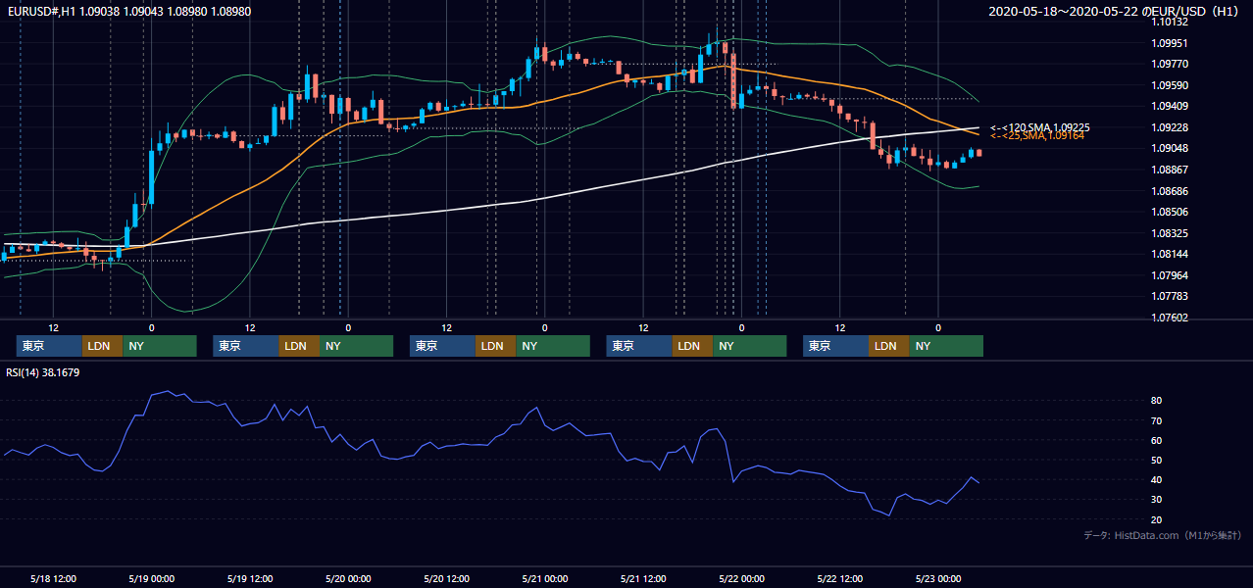Image resolution: width=1253 pixels, height=588 pixels.
Task: Select the 5/22 00:00 time axis label
Action: [741, 578]
